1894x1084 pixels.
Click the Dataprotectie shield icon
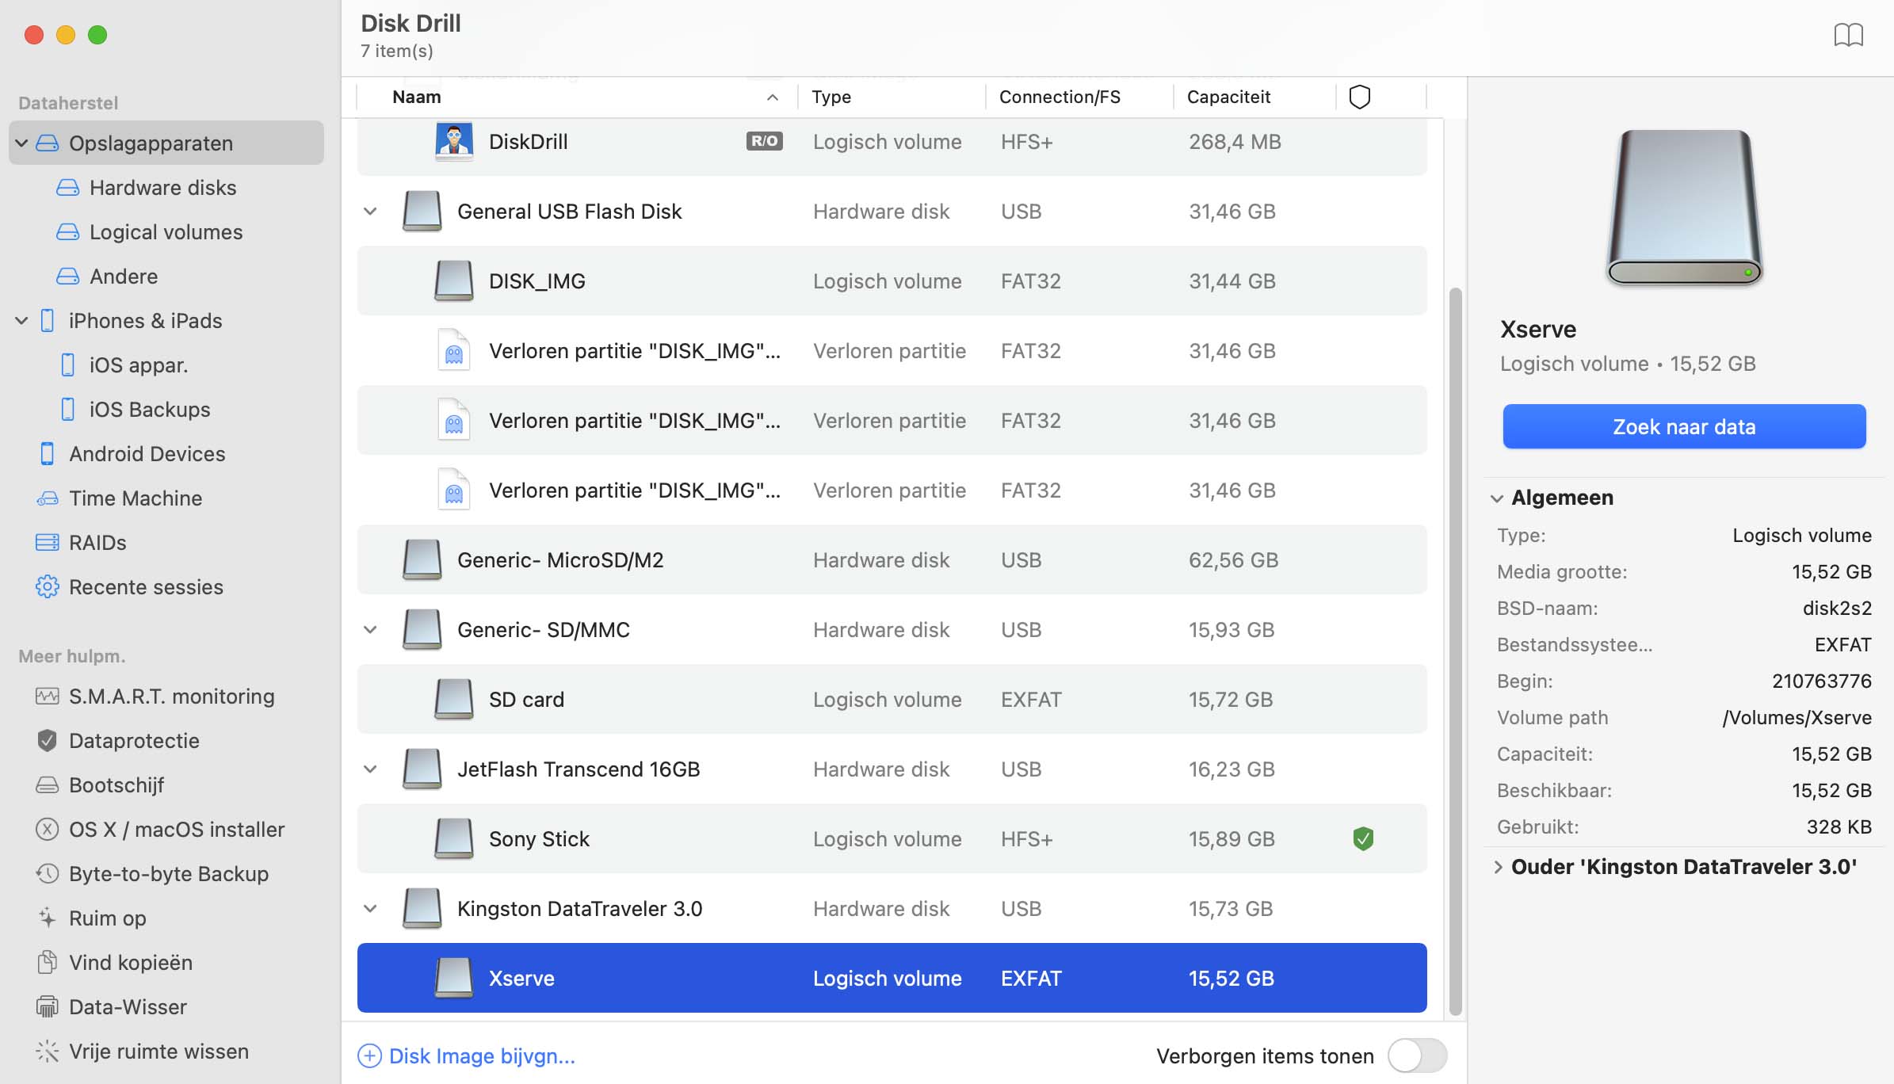pyautogui.click(x=48, y=741)
